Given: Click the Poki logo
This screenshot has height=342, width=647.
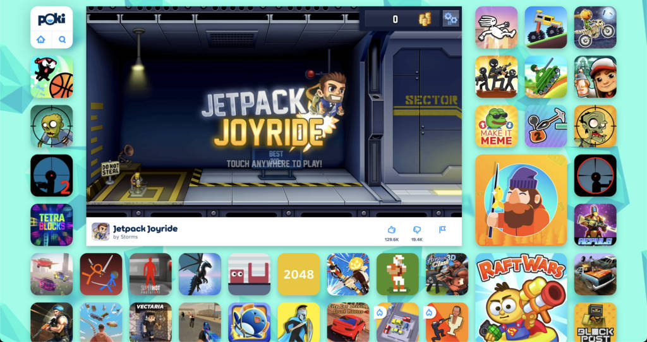Looking at the screenshot, I should click(52, 19).
